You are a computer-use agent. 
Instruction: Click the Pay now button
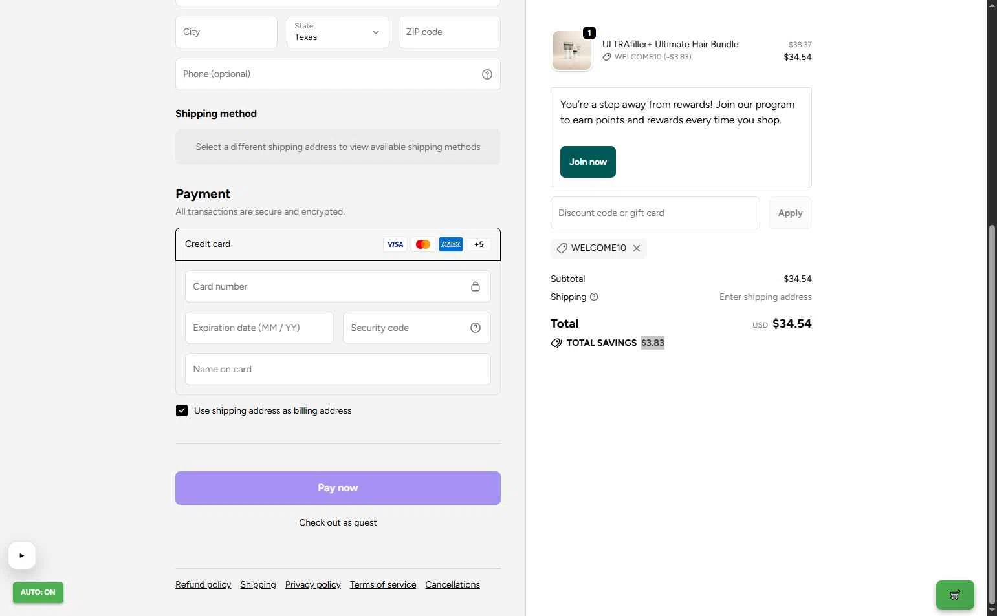(x=338, y=488)
